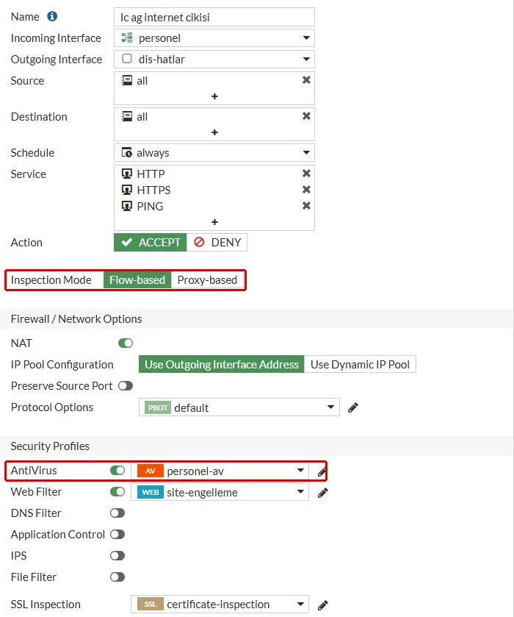Edit the Protocol Options profile pencil icon
Image resolution: width=514 pixels, height=617 pixels.
tap(353, 407)
